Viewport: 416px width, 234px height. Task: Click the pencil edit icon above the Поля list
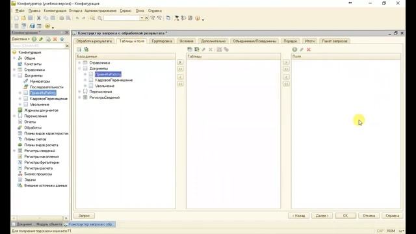302,49
